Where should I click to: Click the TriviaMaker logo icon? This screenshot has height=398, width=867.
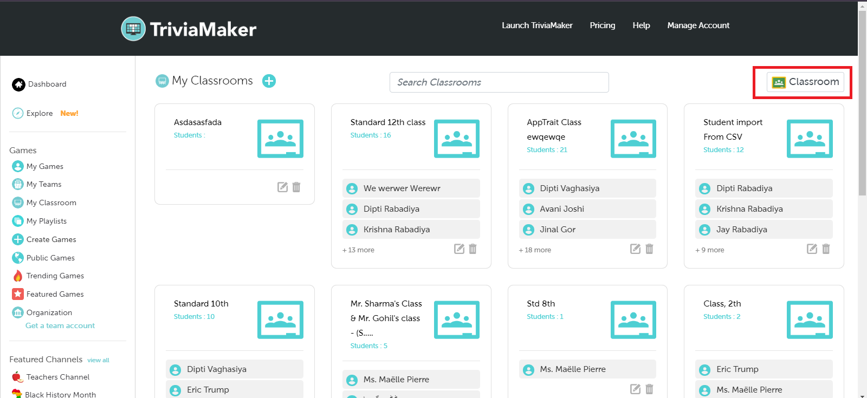(x=133, y=29)
